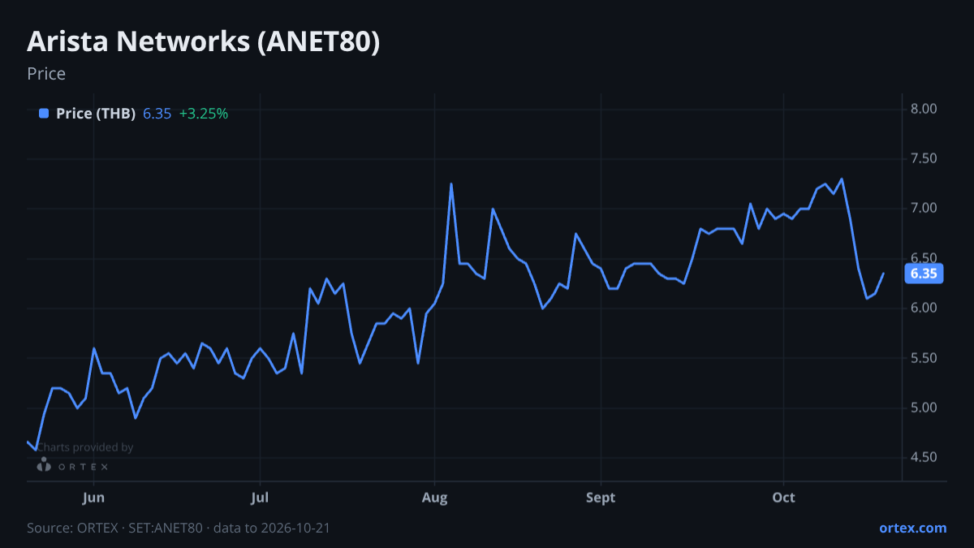Click the source line reading SET:ANET80 data
974x548 pixels.
179,528
